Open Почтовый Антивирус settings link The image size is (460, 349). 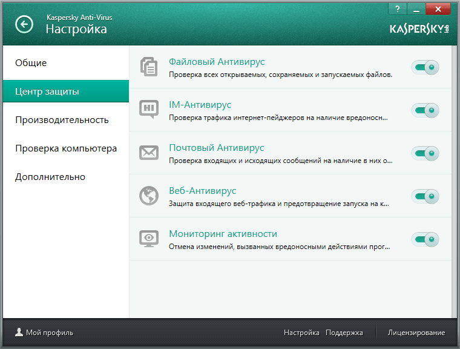tap(217, 147)
